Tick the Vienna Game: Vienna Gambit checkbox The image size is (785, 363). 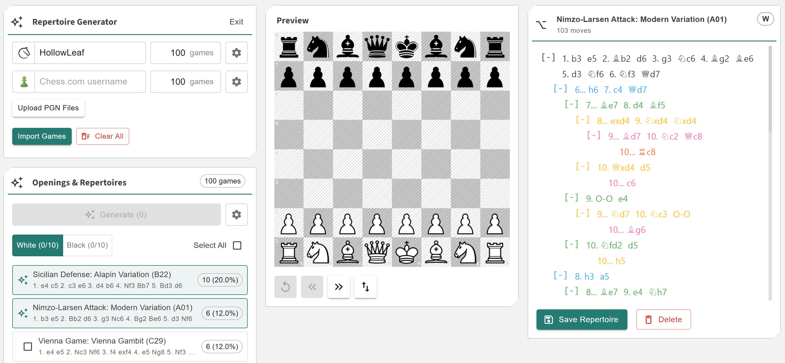point(28,347)
